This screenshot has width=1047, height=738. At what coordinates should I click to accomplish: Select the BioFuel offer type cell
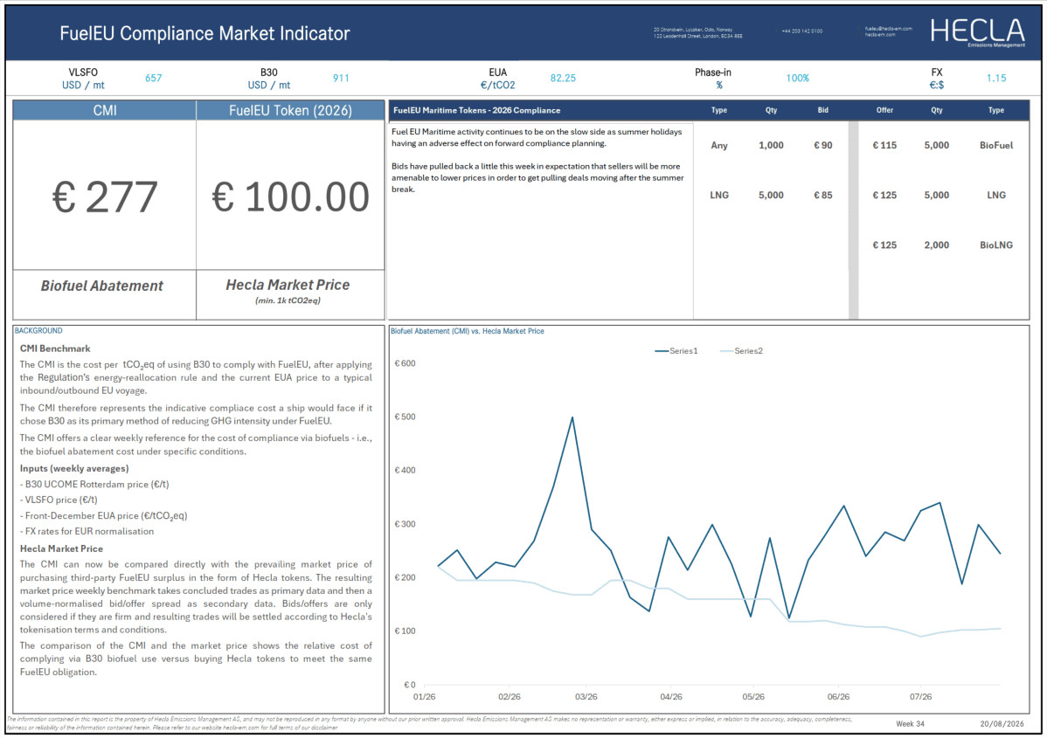click(996, 146)
